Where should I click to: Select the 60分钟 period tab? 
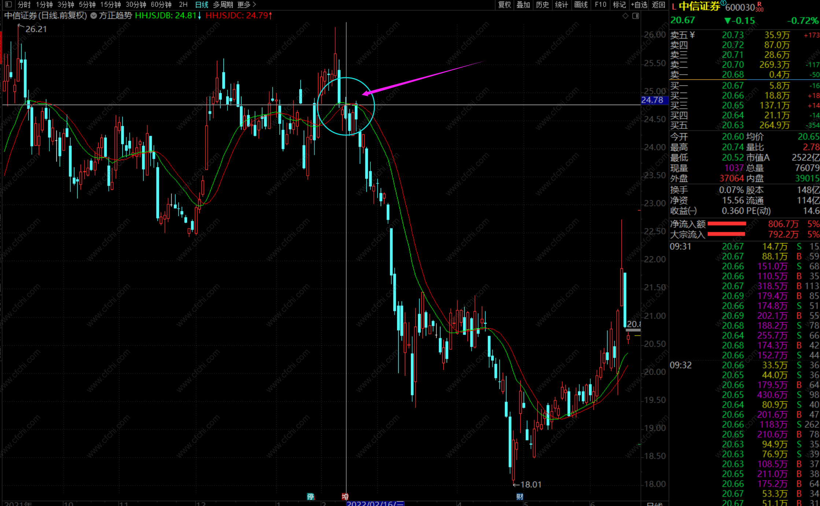pyautogui.click(x=161, y=5)
